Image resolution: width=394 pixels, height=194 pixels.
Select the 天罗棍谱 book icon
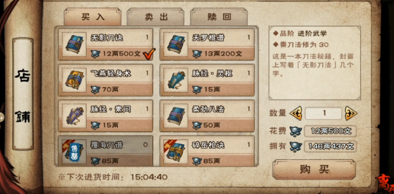[x=174, y=44]
